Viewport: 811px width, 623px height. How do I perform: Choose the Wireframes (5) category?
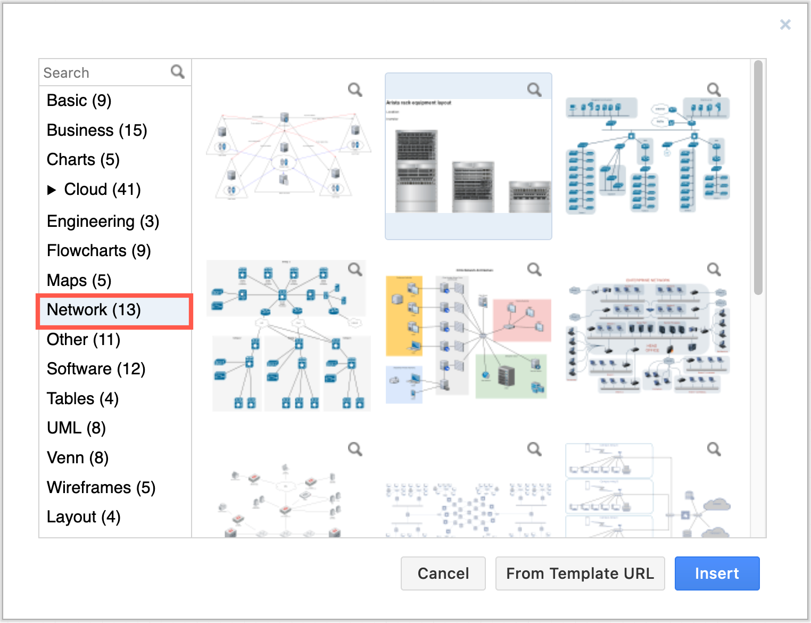point(101,487)
